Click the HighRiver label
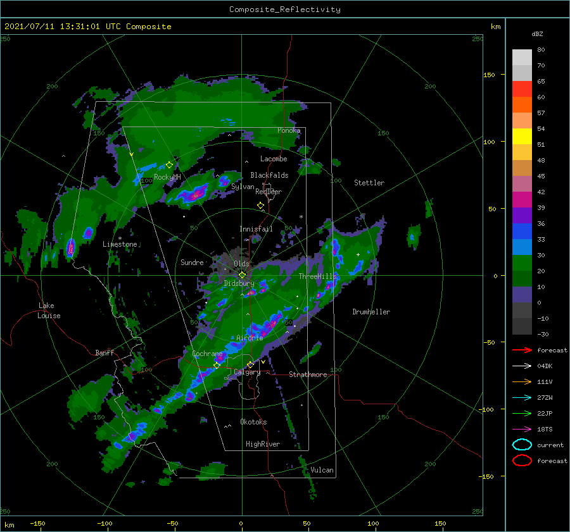Screen dimensions: 570x532 tap(263, 444)
